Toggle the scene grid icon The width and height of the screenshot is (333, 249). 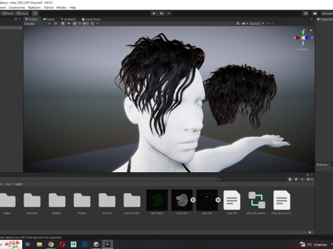[92, 24]
